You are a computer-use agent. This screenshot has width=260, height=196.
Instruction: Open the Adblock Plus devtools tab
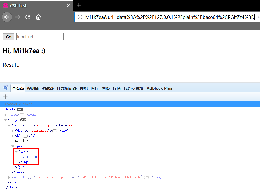[x=159, y=88]
